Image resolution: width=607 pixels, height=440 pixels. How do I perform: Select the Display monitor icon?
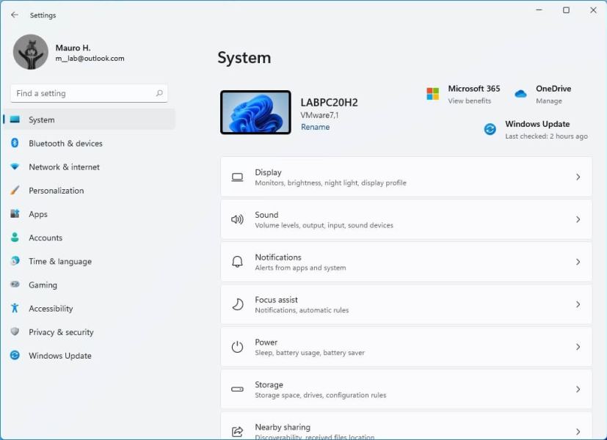click(x=236, y=176)
